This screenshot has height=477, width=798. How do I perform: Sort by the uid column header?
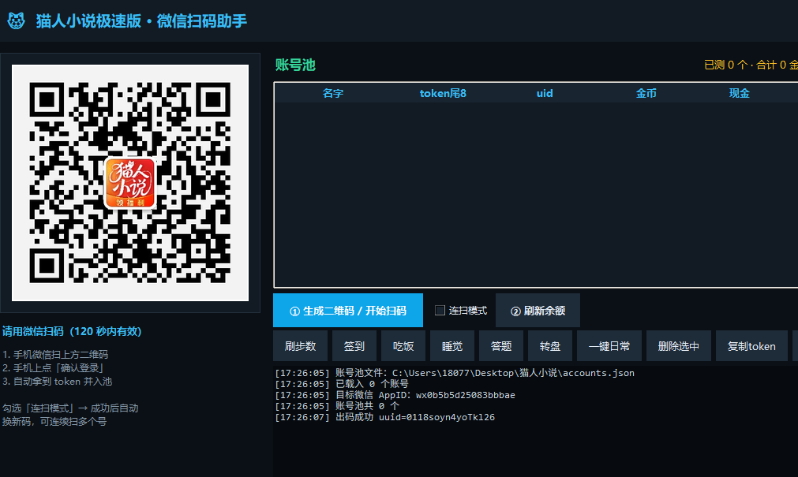click(545, 93)
